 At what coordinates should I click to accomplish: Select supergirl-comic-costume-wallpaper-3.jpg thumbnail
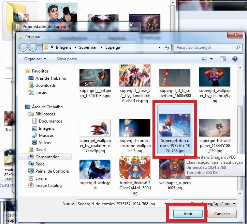point(135,128)
